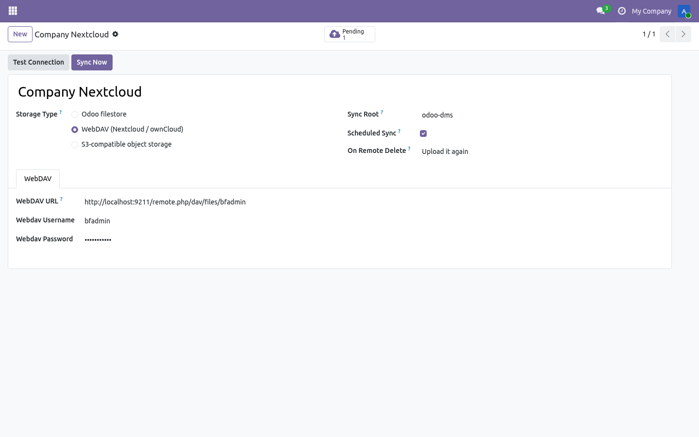Show On Remote Delete help tooltip
This screenshot has height=437, width=699.
(x=409, y=149)
